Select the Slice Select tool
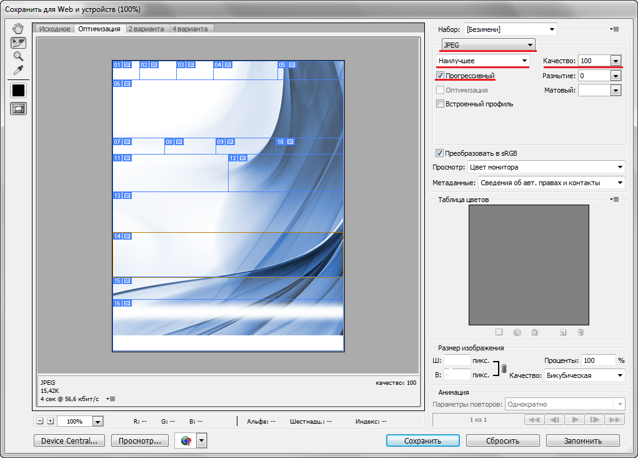 coord(18,43)
